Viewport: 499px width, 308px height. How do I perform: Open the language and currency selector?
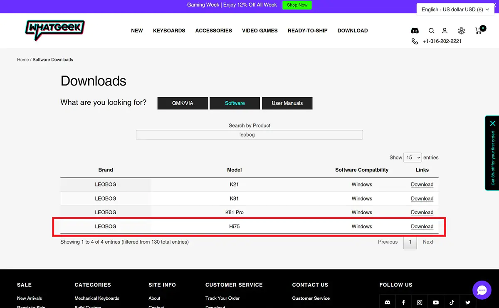455,9
